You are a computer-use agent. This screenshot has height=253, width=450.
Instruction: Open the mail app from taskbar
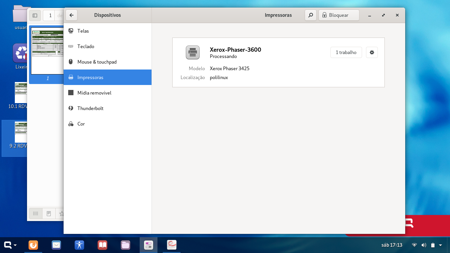(56, 245)
